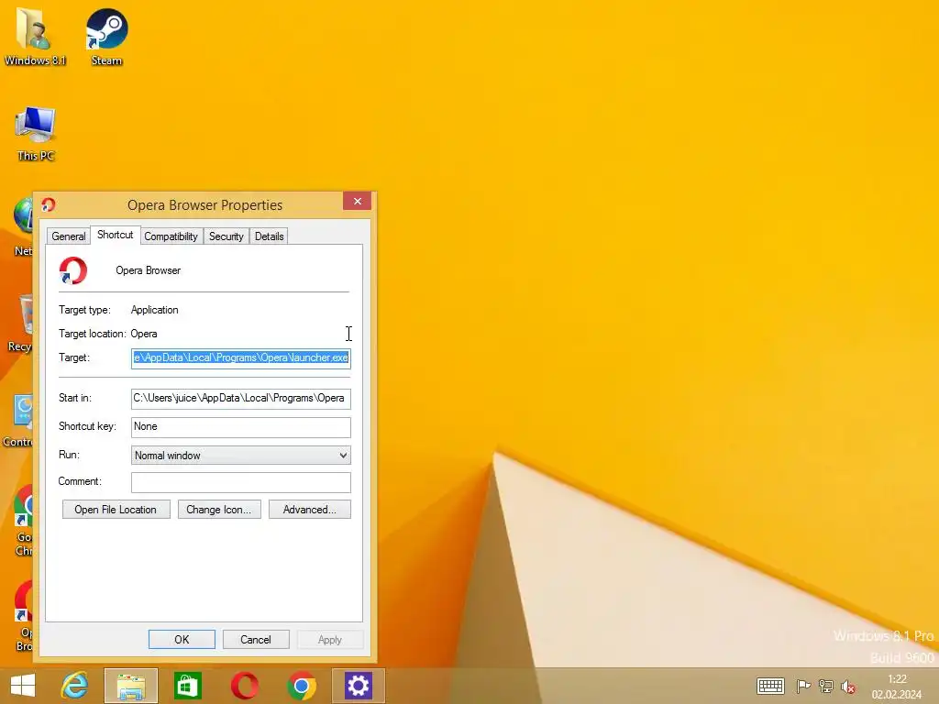The image size is (939, 704).
Task: Click the Target location value Opera
Action: click(144, 334)
